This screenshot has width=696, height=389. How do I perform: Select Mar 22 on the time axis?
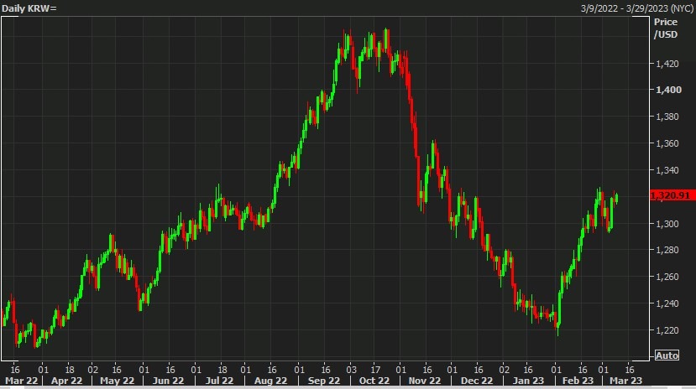pos(21,381)
